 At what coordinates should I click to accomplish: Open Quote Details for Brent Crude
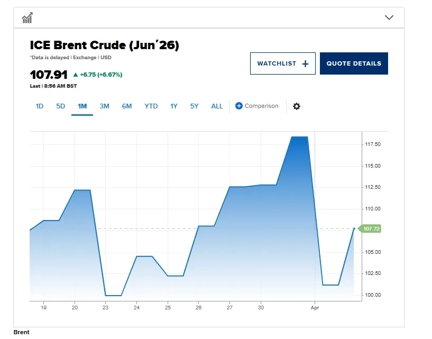tap(354, 63)
